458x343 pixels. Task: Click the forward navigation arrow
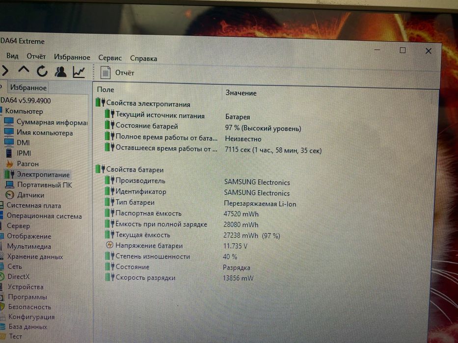(x=5, y=71)
